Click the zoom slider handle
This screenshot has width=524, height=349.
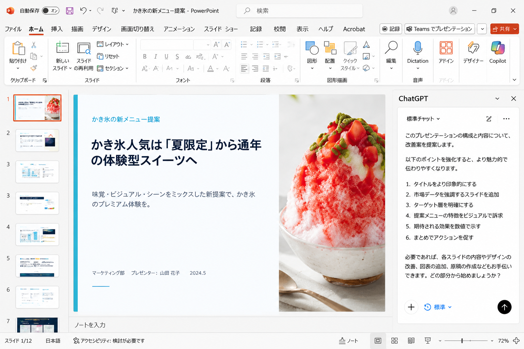click(462, 340)
